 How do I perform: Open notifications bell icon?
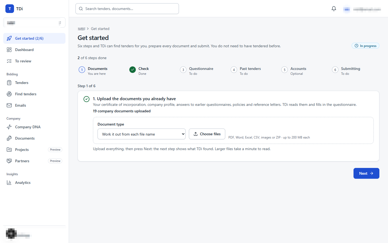point(334,9)
